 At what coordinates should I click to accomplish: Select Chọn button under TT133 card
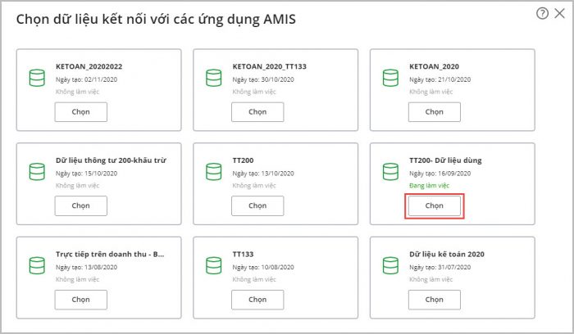257,300
